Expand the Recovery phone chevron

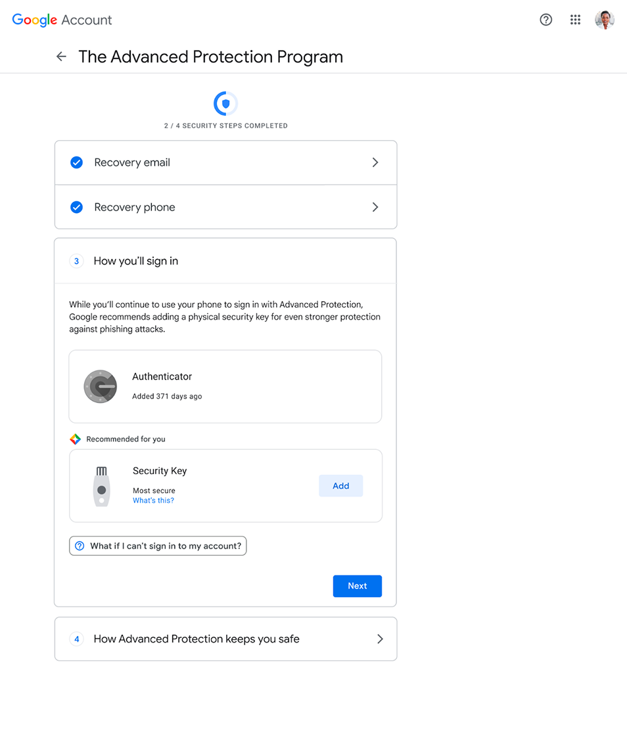375,207
